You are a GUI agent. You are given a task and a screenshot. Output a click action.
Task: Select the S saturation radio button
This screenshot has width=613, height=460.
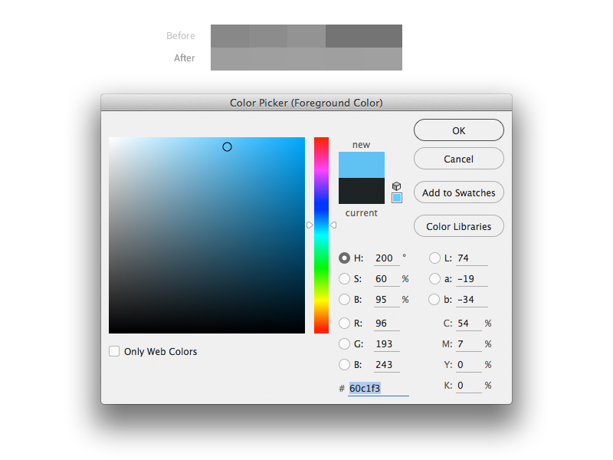345,279
